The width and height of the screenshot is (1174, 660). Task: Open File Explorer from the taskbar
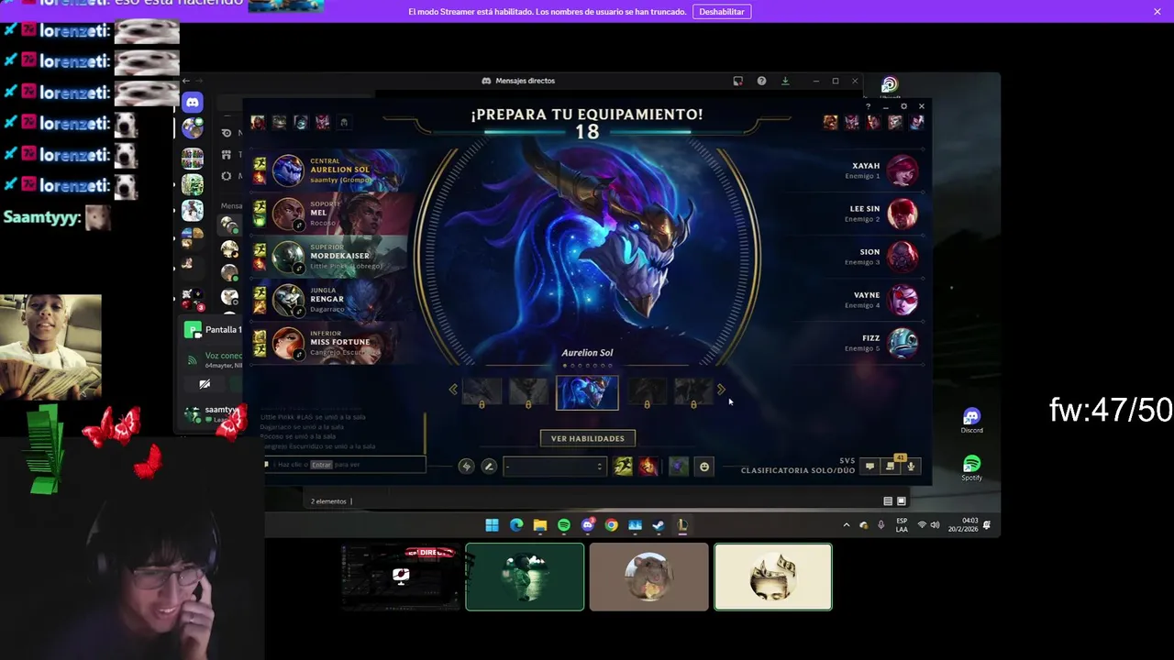(540, 525)
